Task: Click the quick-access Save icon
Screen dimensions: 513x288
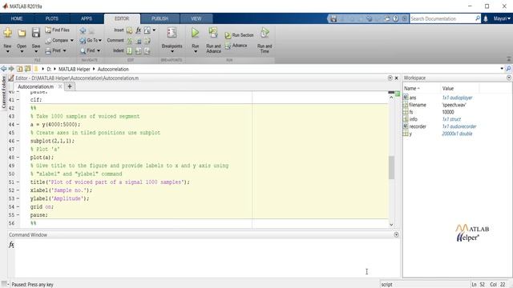Action: tap(333, 18)
